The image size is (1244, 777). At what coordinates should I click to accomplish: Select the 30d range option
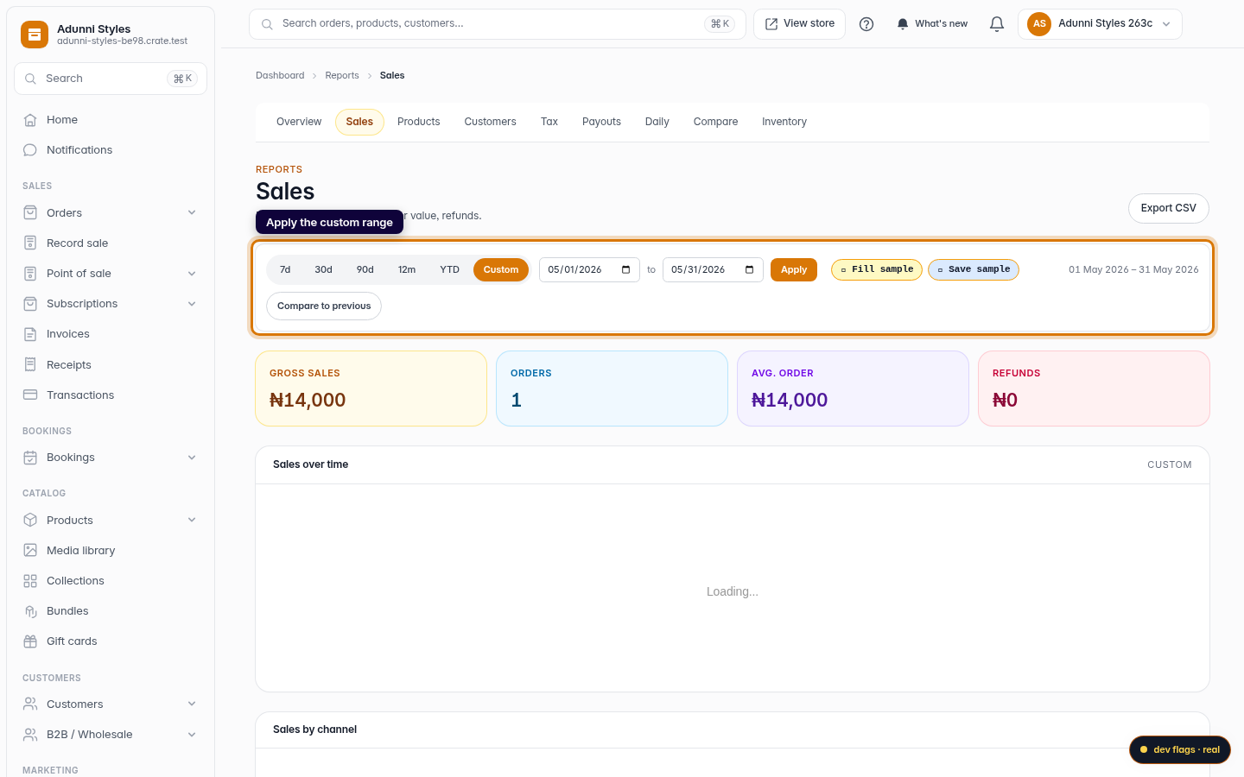tap(324, 269)
